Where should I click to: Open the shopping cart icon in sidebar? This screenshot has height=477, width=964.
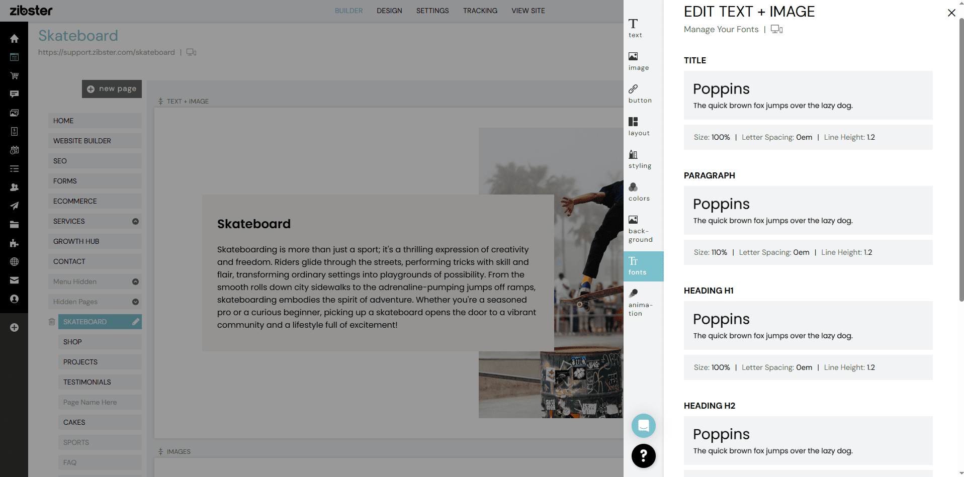(x=14, y=75)
